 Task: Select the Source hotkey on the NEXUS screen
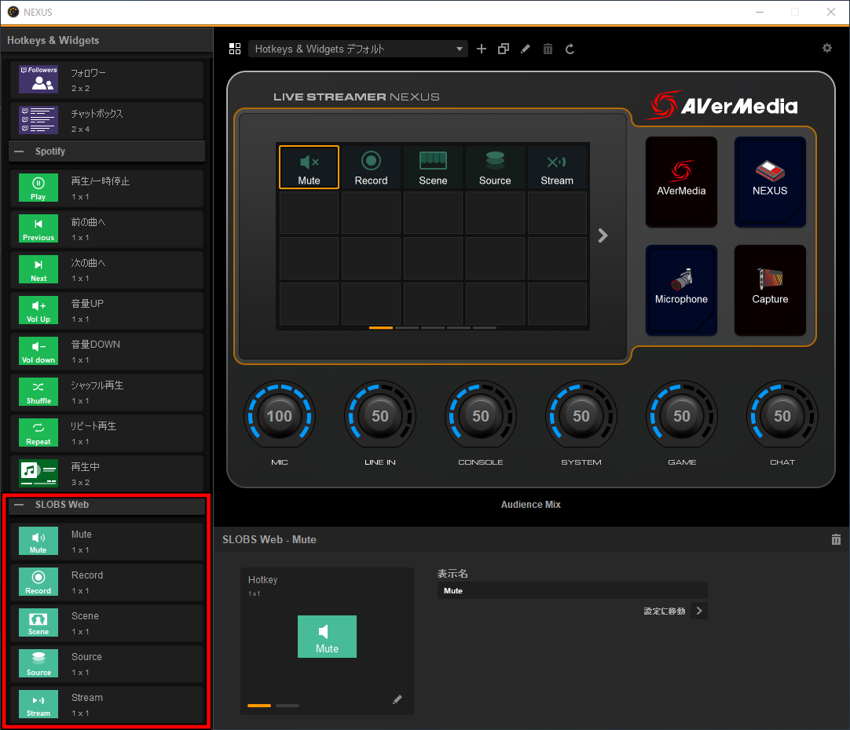(495, 166)
